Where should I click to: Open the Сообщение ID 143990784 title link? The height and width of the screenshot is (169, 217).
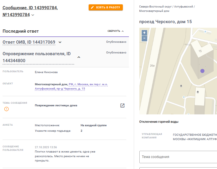[30, 11]
